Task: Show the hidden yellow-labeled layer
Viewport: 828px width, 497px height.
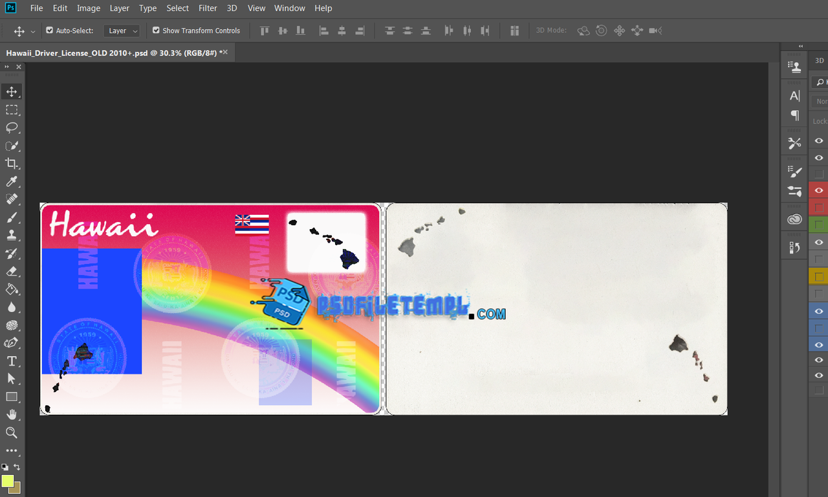Action: [819, 277]
